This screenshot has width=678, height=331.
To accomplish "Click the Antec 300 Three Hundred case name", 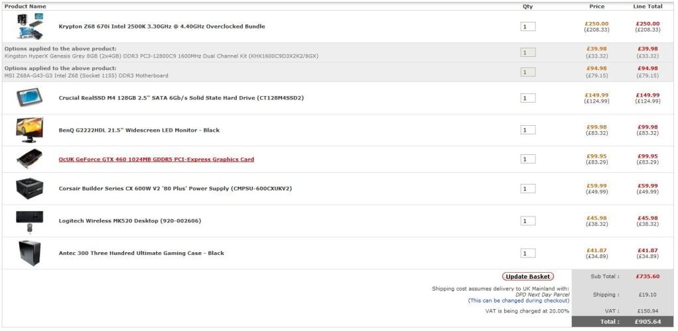I will coord(141,254).
